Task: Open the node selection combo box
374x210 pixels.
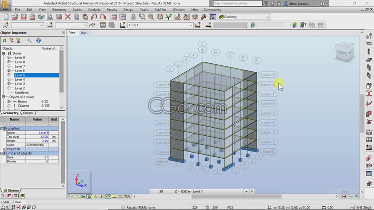Action: tap(28, 25)
